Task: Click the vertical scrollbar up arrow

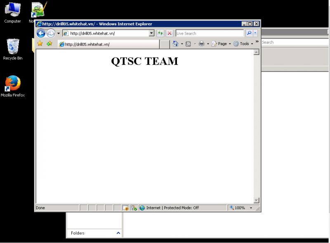Action: (x=256, y=52)
